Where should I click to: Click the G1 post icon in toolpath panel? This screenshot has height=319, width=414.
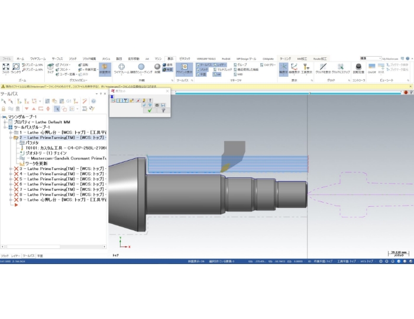point(69,101)
